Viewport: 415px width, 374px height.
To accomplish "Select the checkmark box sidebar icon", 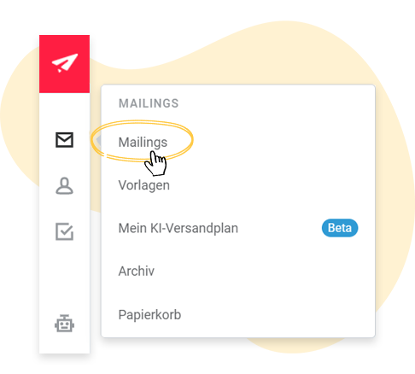I will (64, 231).
